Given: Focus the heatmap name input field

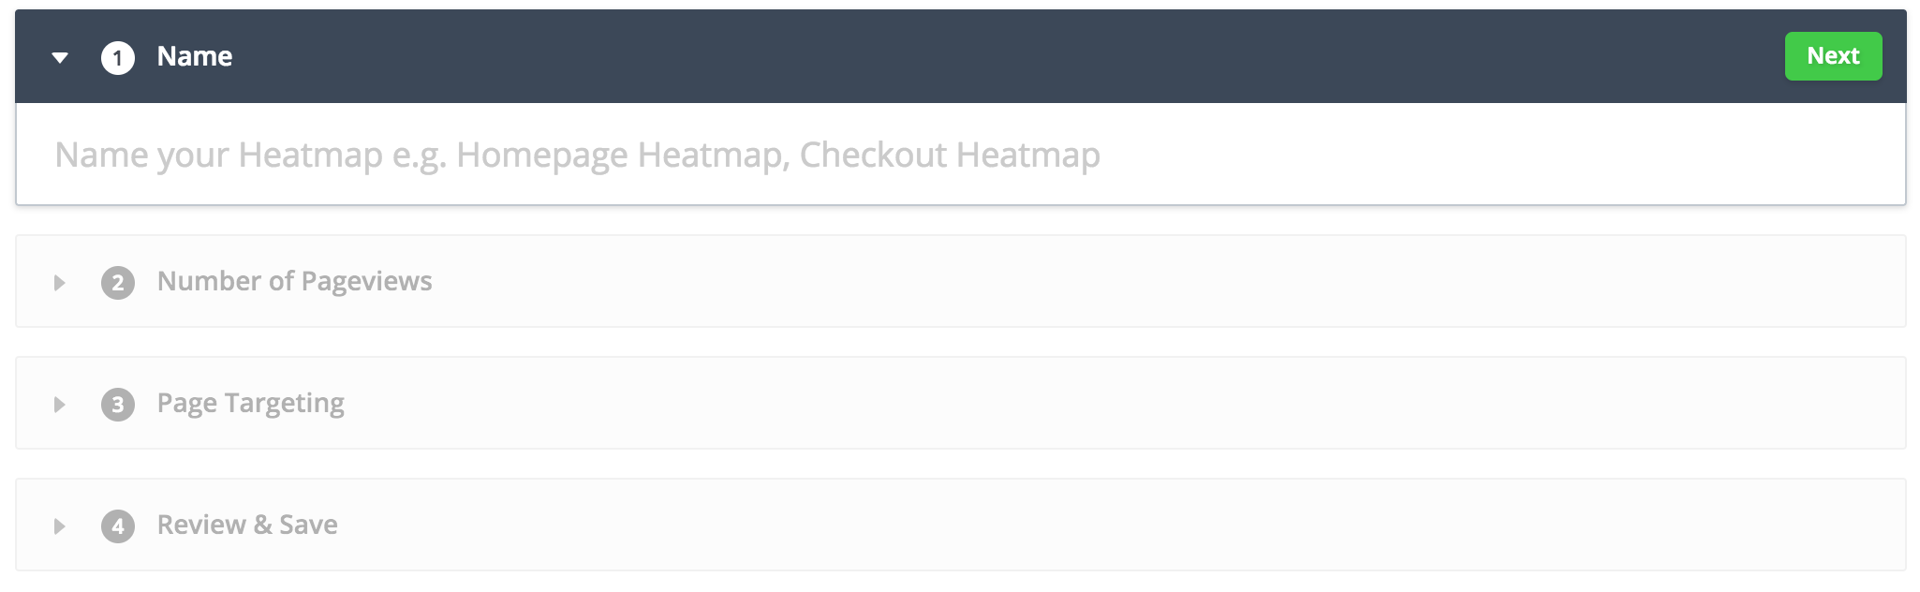Looking at the screenshot, I should [x=1405, y=155].
